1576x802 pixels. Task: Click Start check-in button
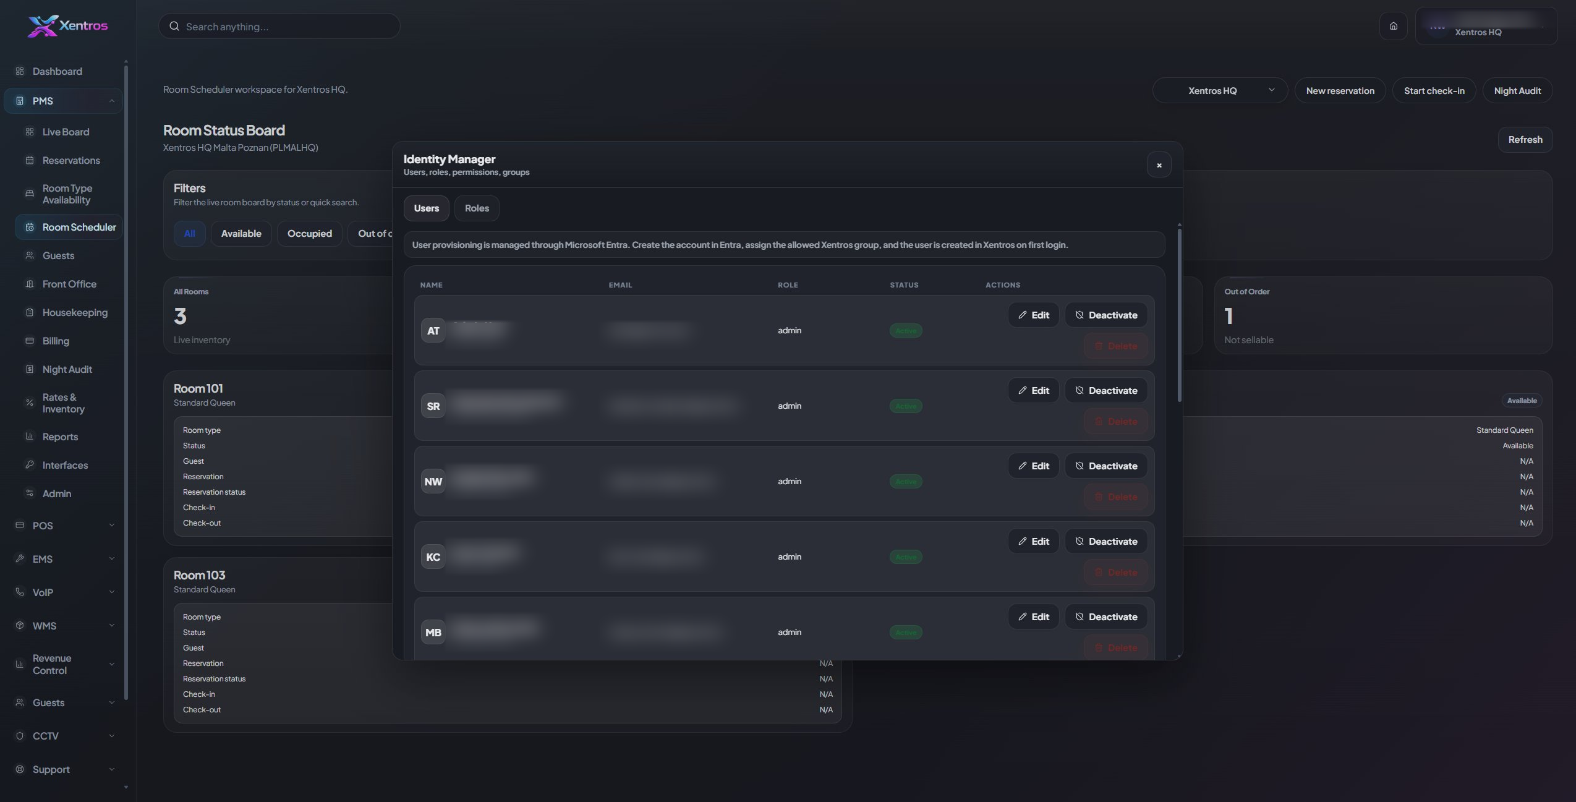[x=1434, y=90]
